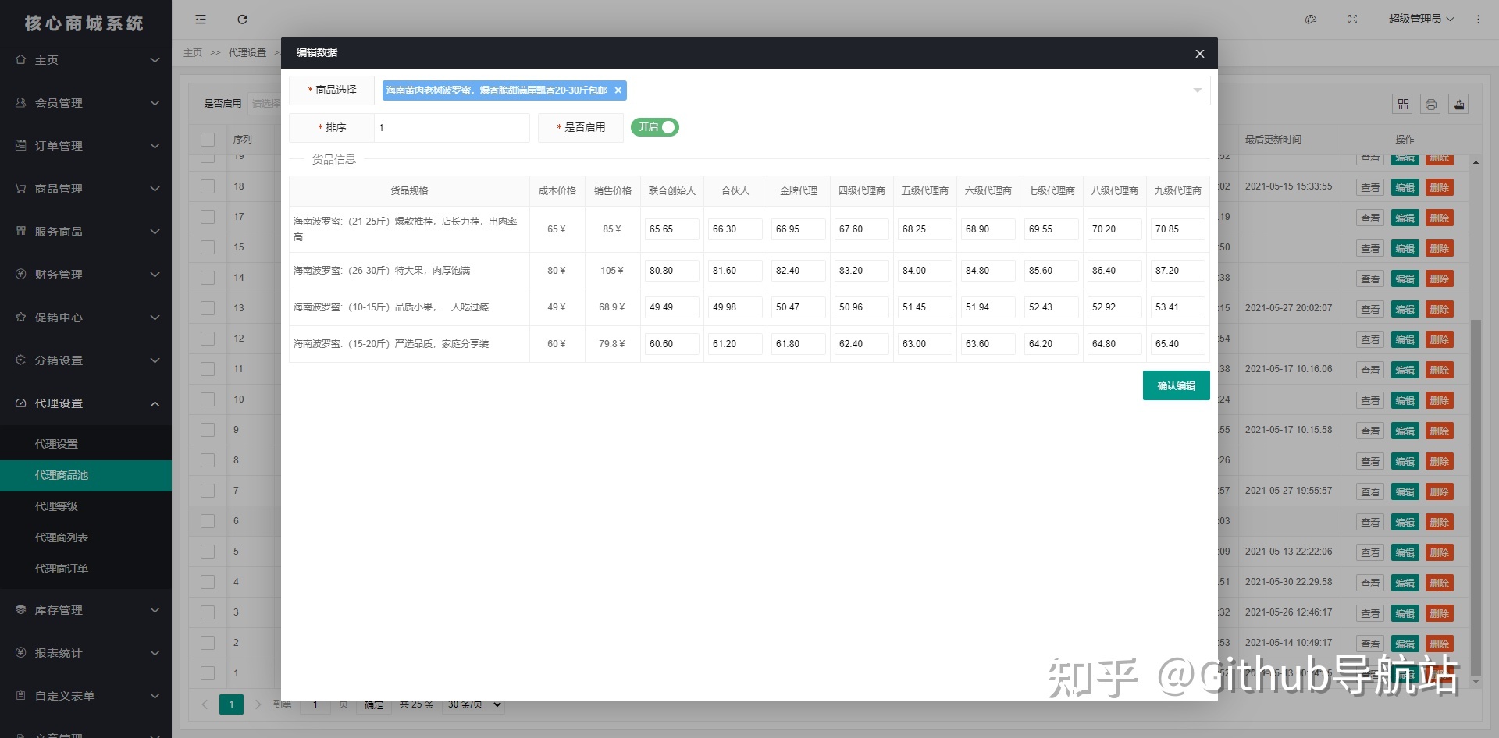Collapse the sidebar with the hamburger icon

coord(201,20)
